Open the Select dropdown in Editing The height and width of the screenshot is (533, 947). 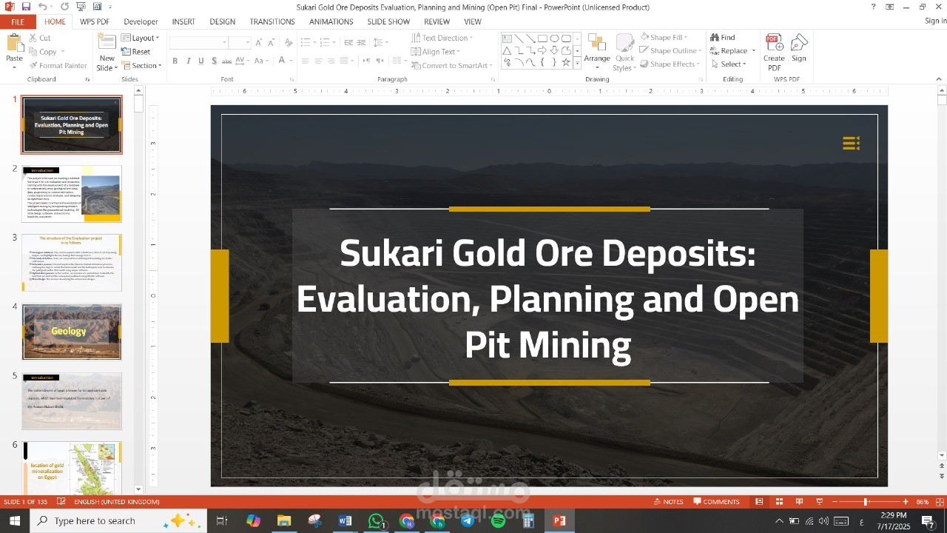728,64
